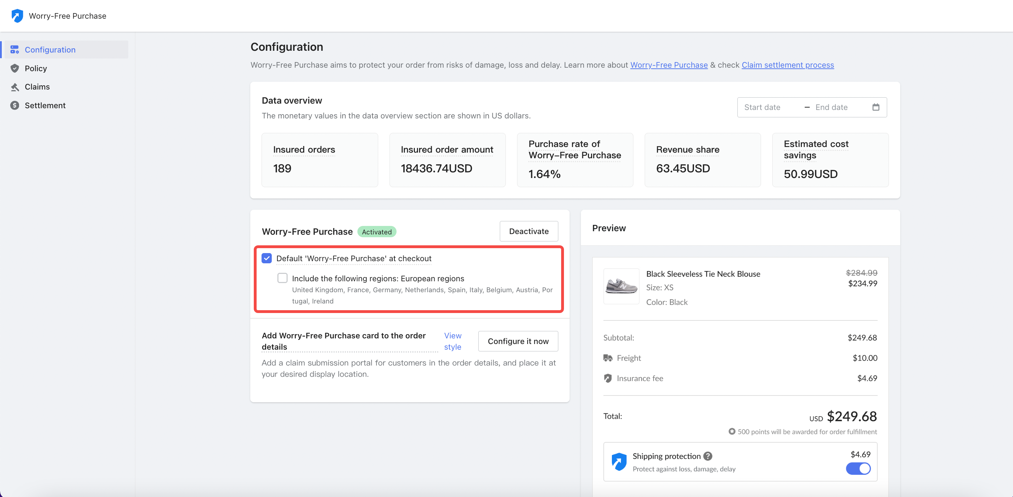Uncheck Default 'Worry-Free Purchase' at checkout

(266, 258)
